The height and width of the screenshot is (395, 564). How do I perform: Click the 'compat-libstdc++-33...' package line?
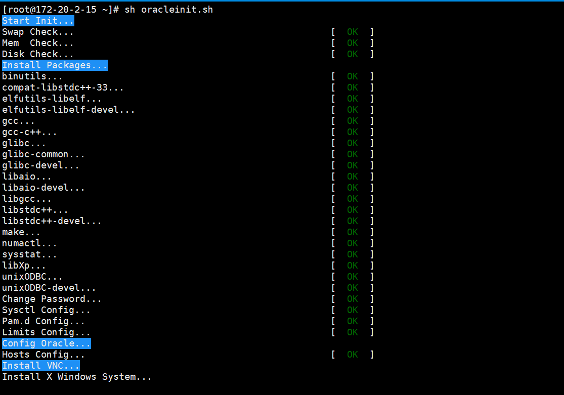coord(63,88)
